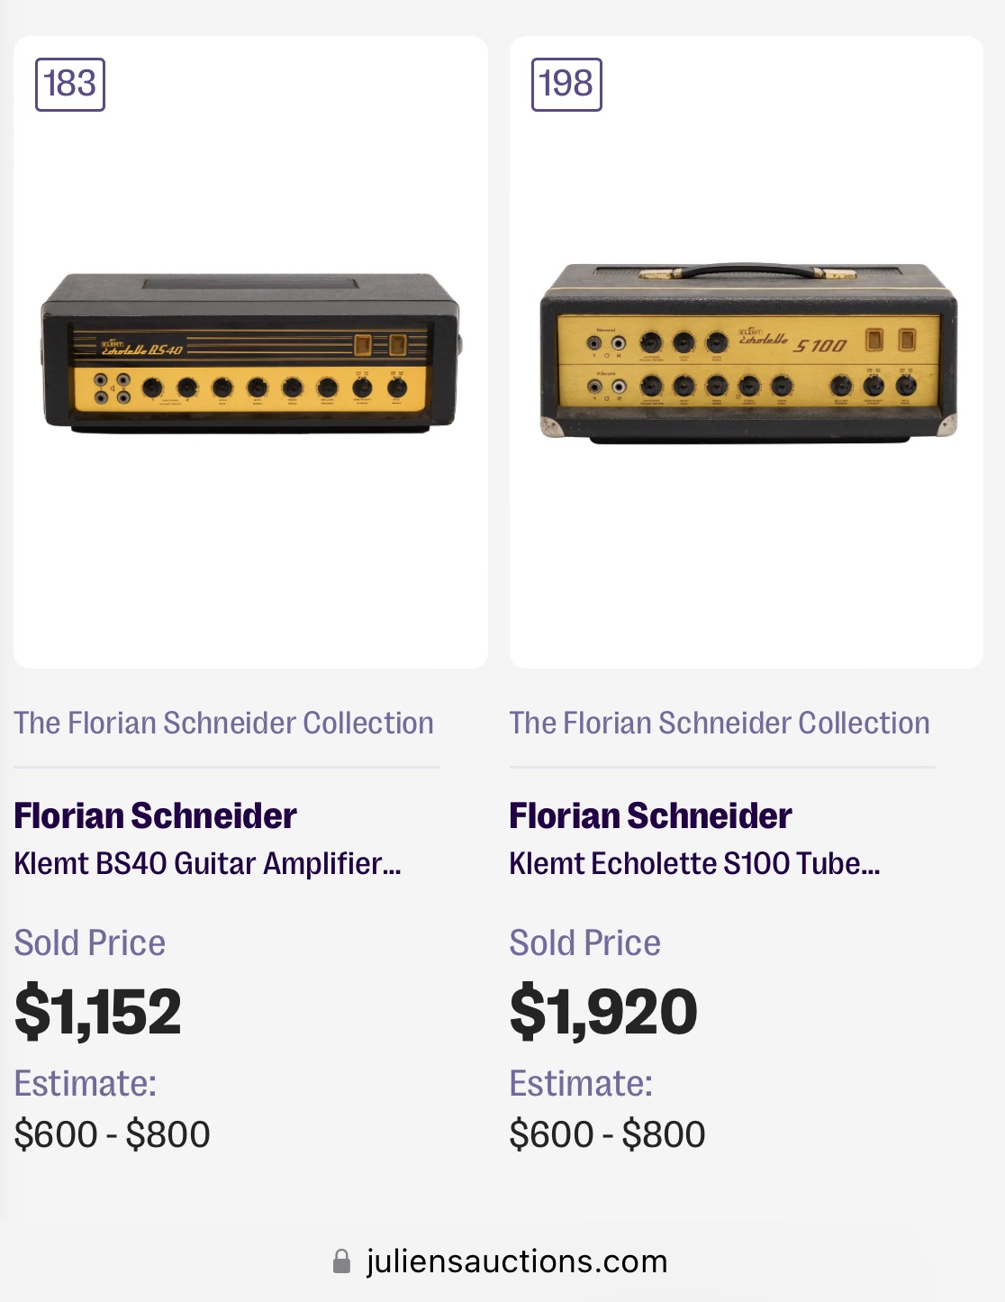1005x1302 pixels.
Task: Open The Florian Schneider Collection link for lot 183
Action: click(223, 723)
